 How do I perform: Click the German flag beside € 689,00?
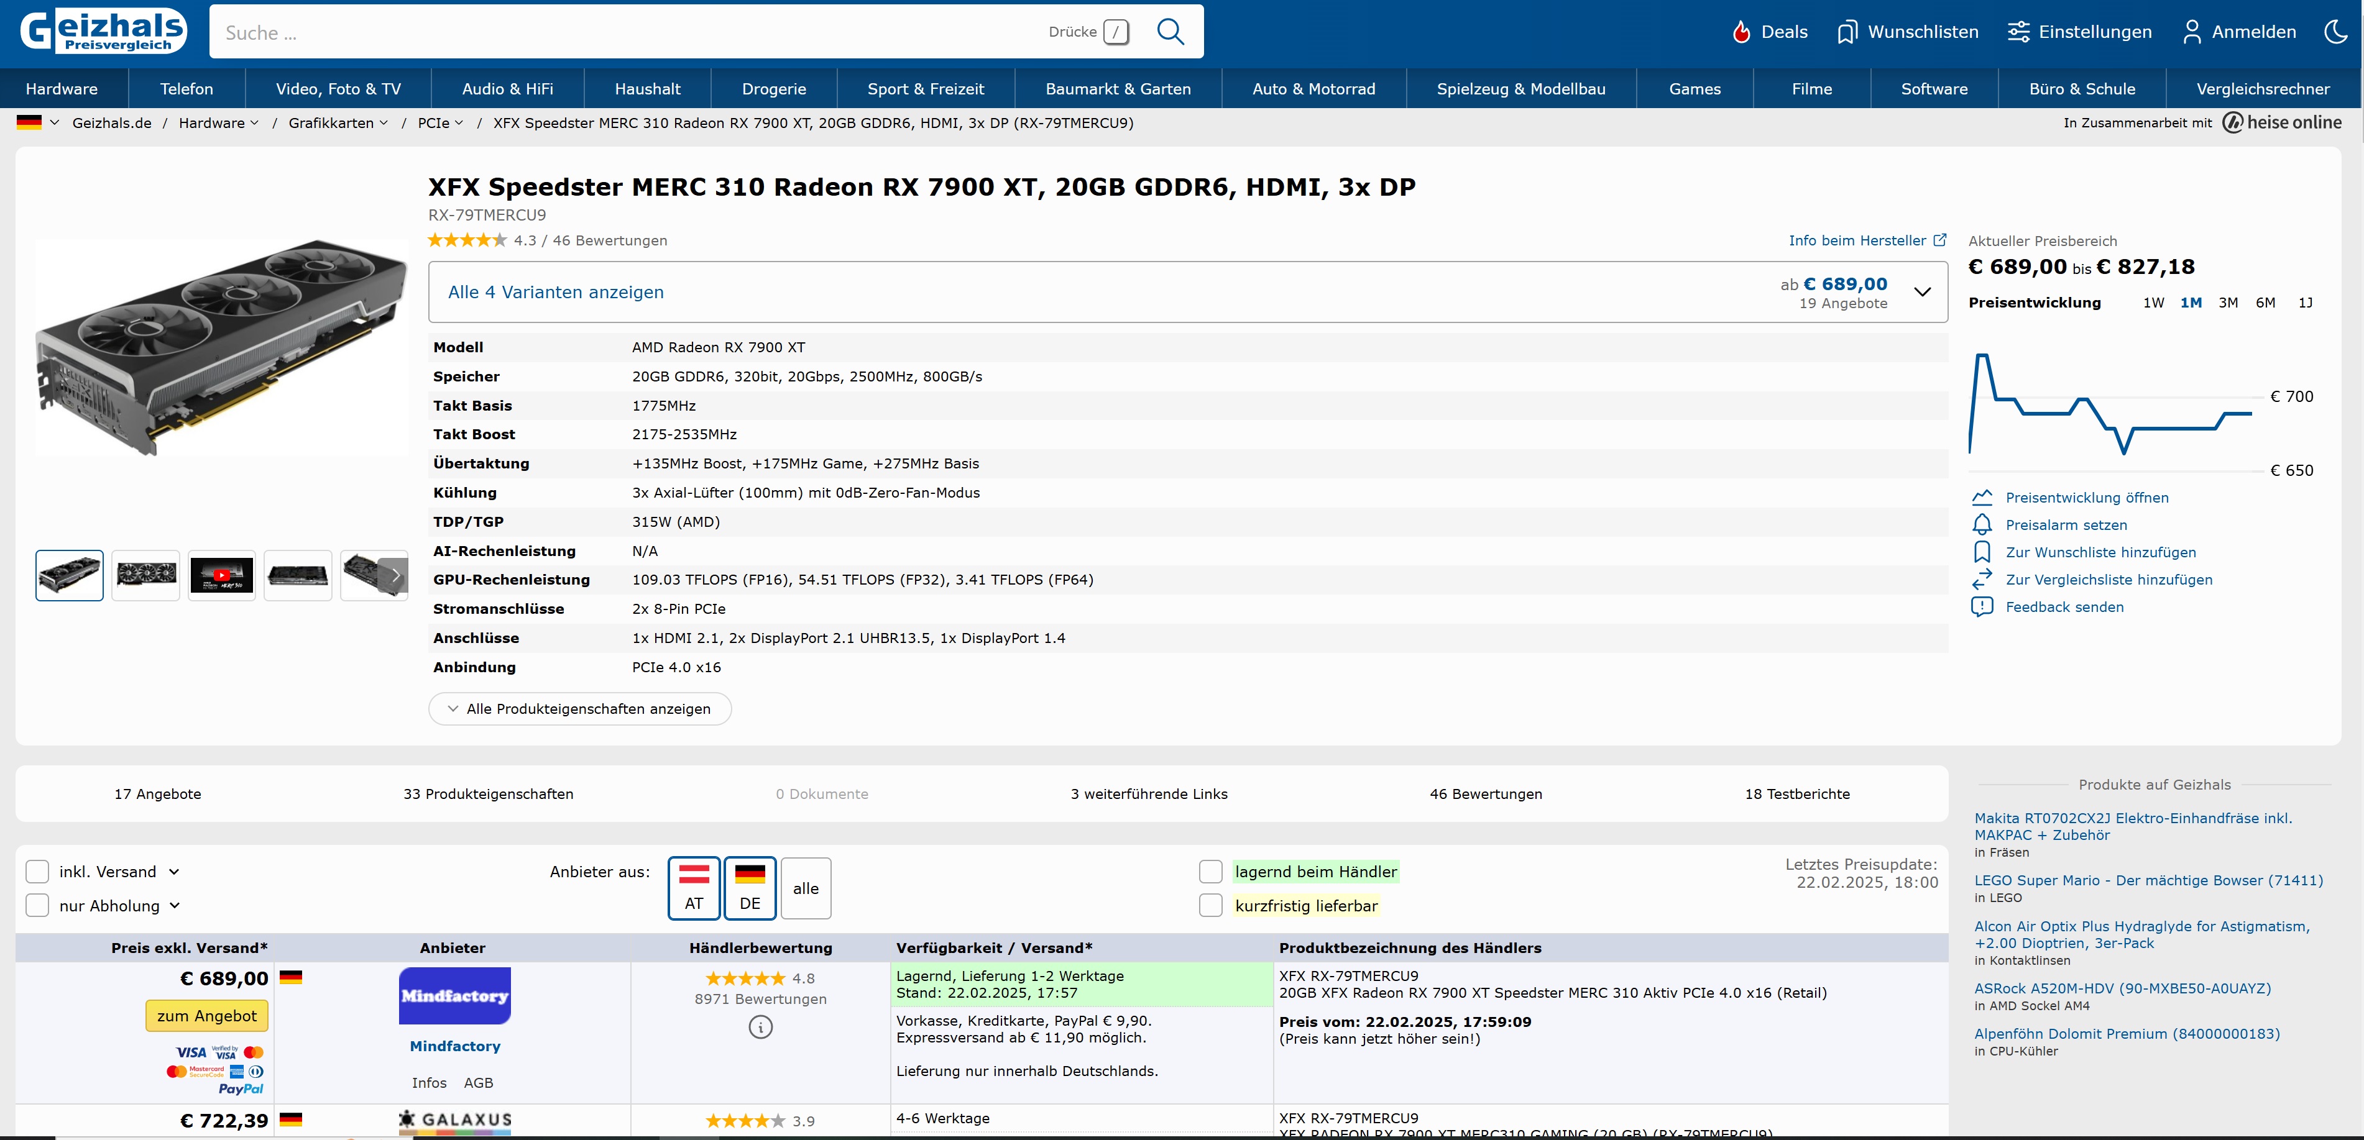(x=291, y=978)
